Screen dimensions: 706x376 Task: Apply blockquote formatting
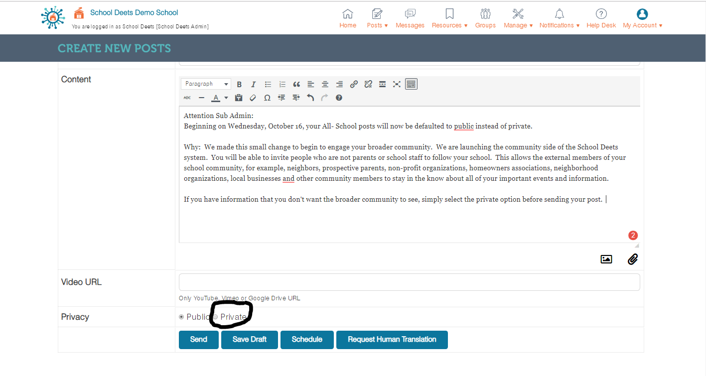296,84
